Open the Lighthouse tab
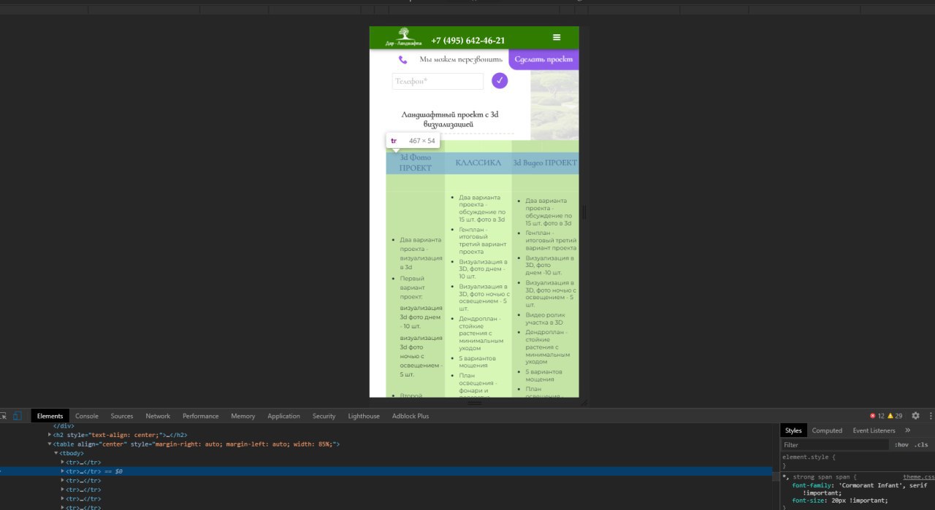 pyautogui.click(x=364, y=416)
